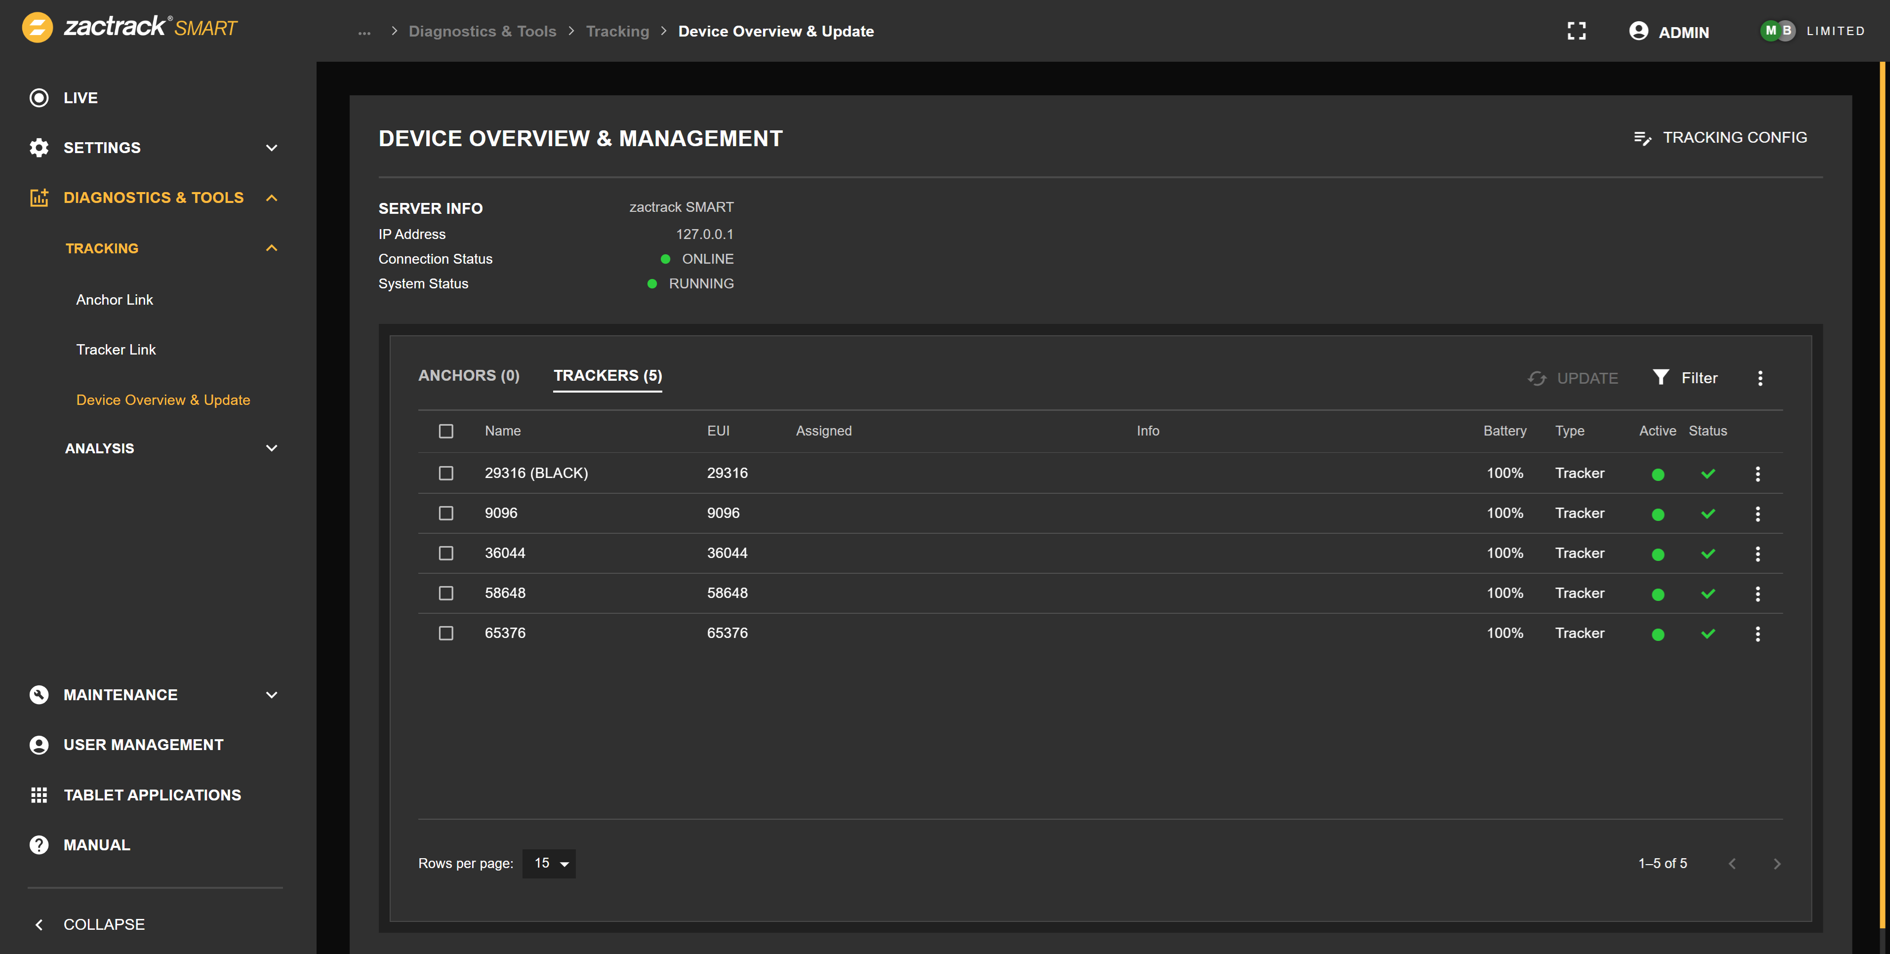Check the 36044 row checkbox
1890x954 pixels.
pos(446,554)
